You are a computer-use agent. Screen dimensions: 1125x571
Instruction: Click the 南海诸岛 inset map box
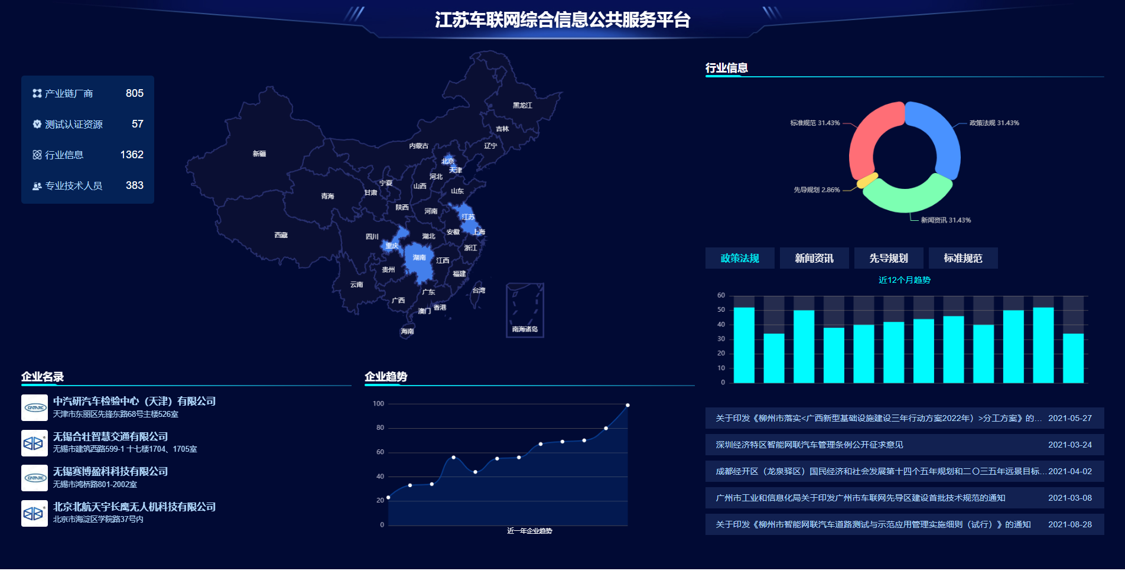pos(525,310)
